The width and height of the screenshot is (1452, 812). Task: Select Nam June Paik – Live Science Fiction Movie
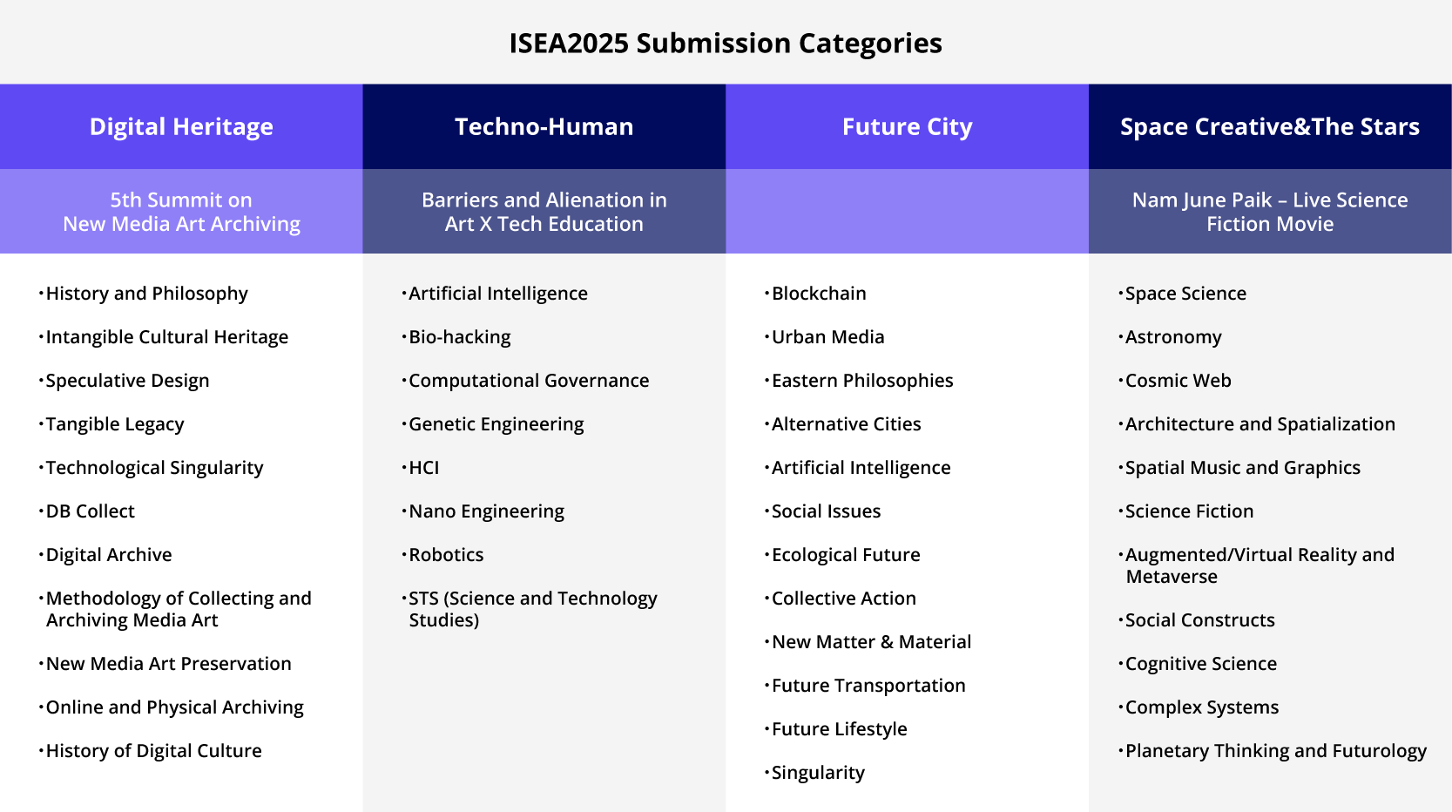(1269, 212)
